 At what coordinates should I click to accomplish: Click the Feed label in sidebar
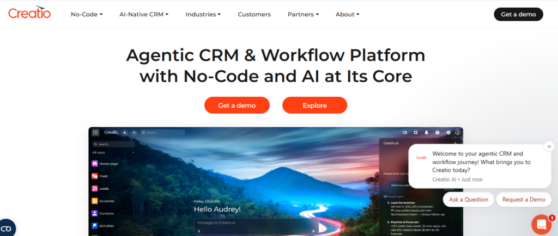coord(103,176)
